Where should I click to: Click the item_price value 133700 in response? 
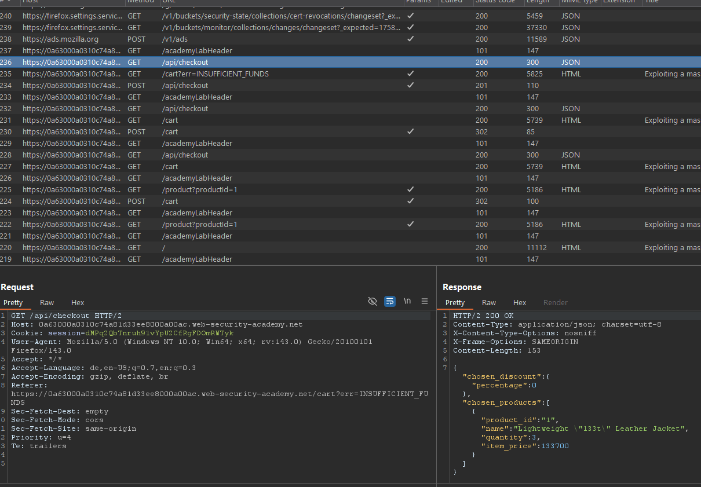click(555, 446)
